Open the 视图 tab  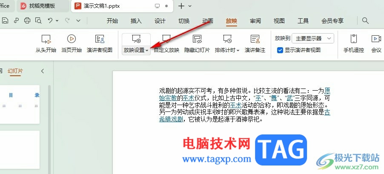[279, 21]
